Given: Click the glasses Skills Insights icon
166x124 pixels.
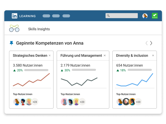Looking at the screenshot, I should pos(14,28).
